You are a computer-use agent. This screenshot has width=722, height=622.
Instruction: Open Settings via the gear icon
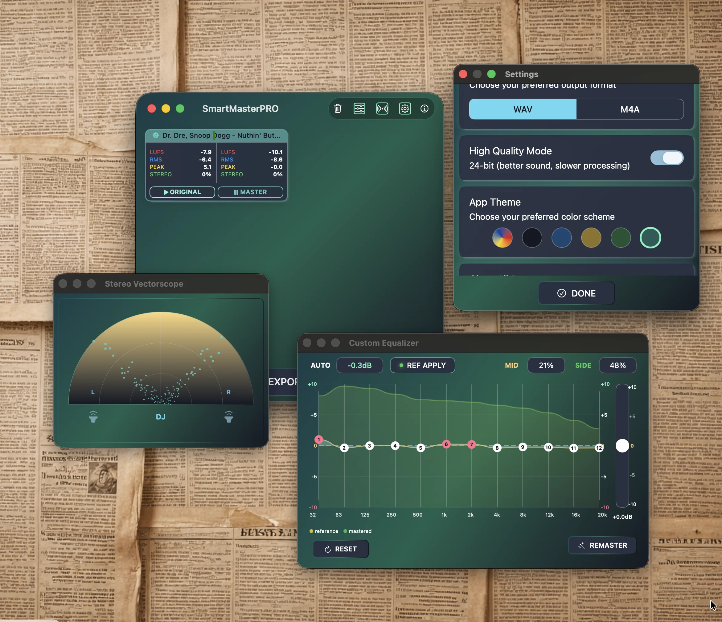click(x=404, y=108)
